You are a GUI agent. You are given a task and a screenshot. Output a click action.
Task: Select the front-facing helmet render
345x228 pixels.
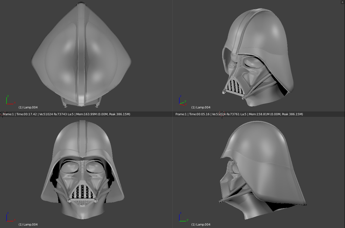point(82,169)
